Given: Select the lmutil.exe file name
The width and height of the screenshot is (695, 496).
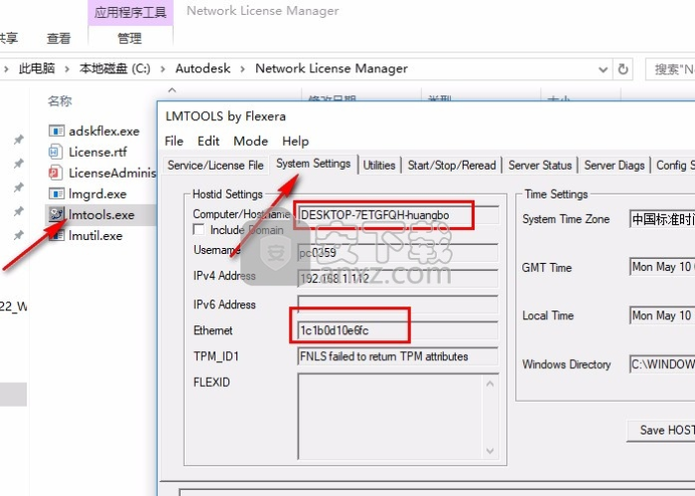Looking at the screenshot, I should 95,236.
